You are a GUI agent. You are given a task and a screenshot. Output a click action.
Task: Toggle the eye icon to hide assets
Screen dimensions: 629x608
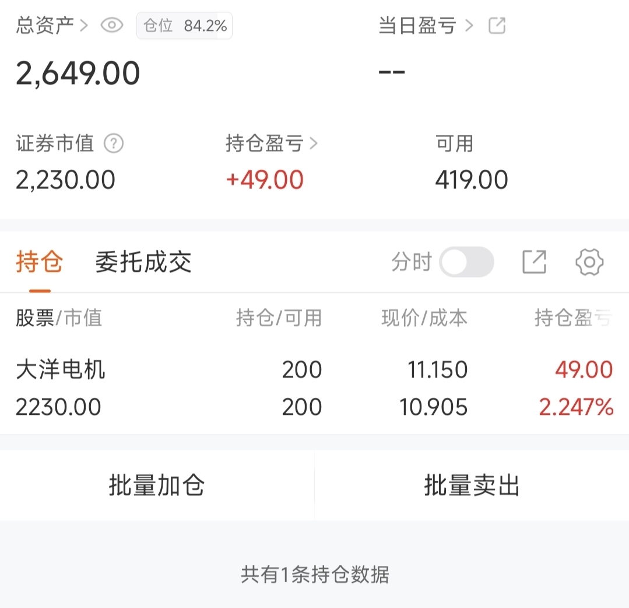[112, 26]
